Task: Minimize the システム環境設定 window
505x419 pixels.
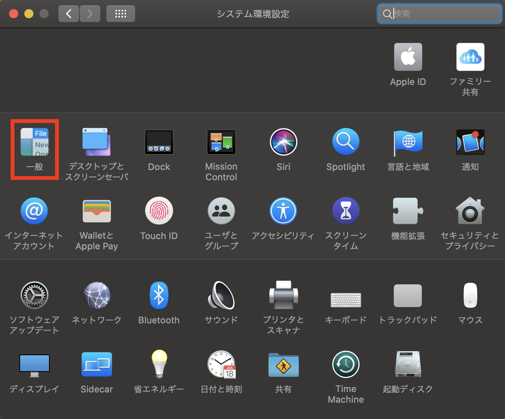Action: [x=29, y=14]
